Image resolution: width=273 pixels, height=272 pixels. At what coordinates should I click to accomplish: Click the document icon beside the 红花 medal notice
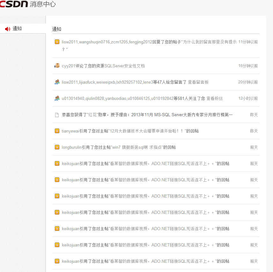57,115
